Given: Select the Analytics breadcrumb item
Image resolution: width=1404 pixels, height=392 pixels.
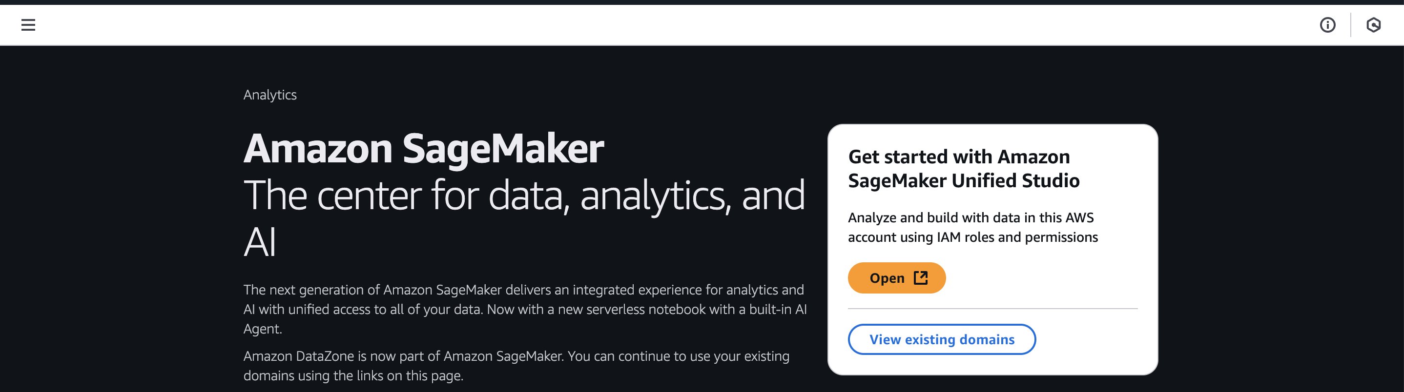Looking at the screenshot, I should (x=270, y=95).
